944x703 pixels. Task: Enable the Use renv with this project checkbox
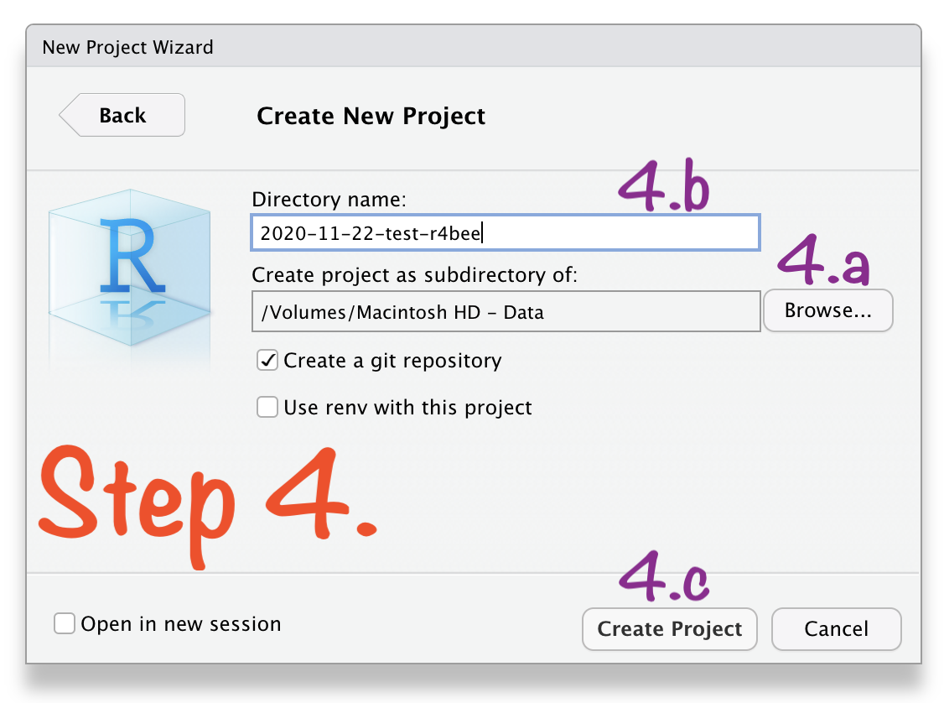tap(267, 407)
